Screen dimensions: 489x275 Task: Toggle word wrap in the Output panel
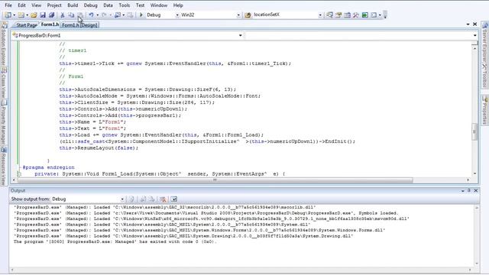(173, 199)
